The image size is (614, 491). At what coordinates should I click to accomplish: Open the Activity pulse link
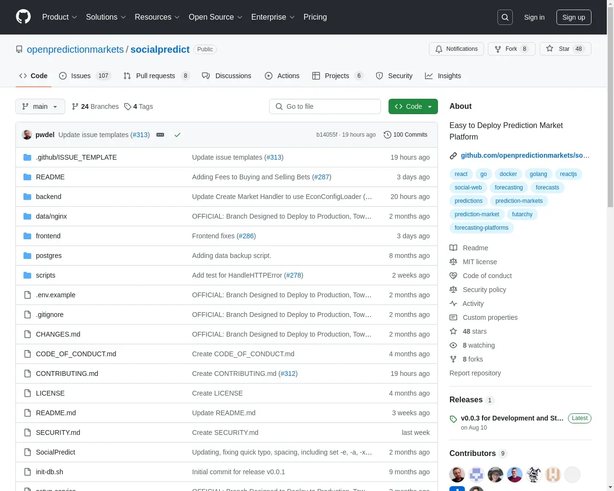[x=466, y=304]
